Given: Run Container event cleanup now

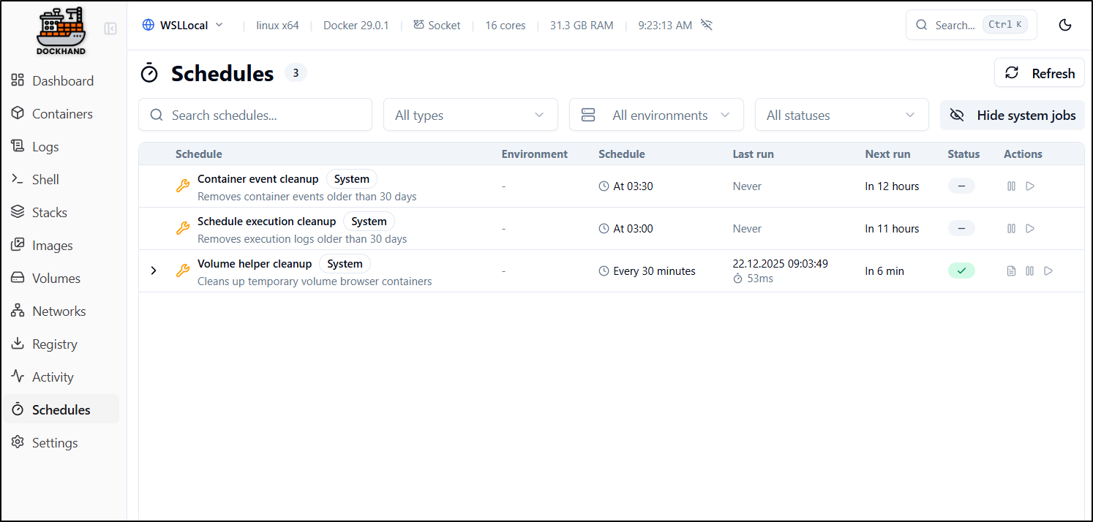Looking at the screenshot, I should 1030,186.
